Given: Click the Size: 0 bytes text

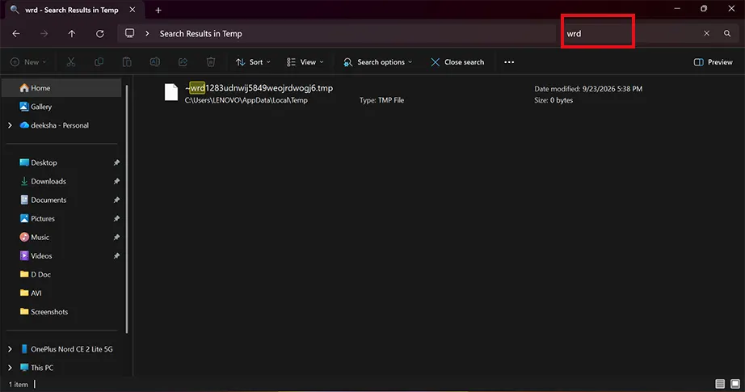Looking at the screenshot, I should click(553, 100).
